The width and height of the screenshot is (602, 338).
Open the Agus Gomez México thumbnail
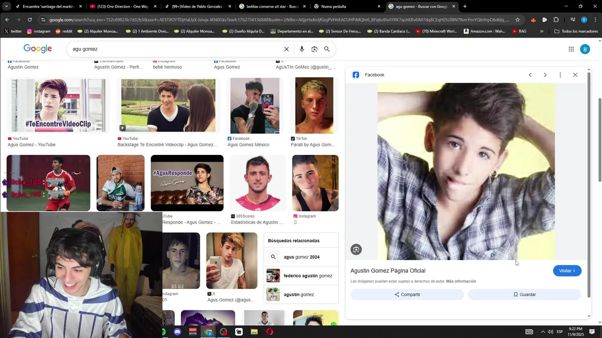coord(255,106)
